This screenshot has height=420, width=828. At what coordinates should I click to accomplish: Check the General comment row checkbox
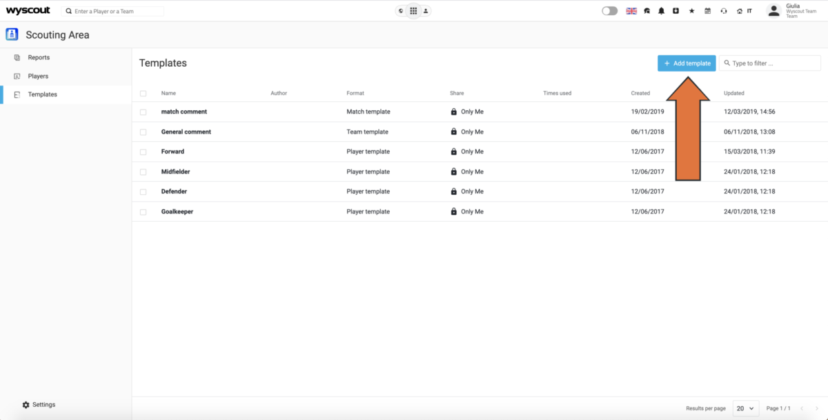(x=144, y=132)
